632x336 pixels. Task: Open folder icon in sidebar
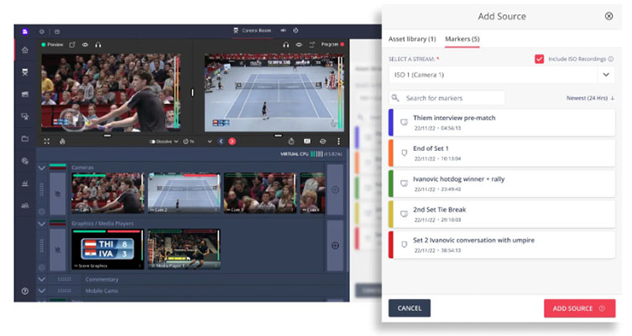coord(25,139)
